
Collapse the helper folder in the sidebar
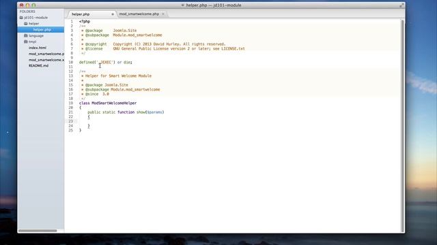click(x=31, y=24)
